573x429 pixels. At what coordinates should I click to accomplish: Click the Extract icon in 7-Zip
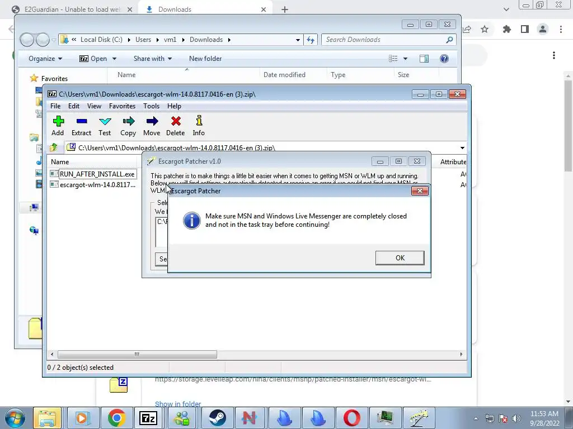(x=81, y=126)
